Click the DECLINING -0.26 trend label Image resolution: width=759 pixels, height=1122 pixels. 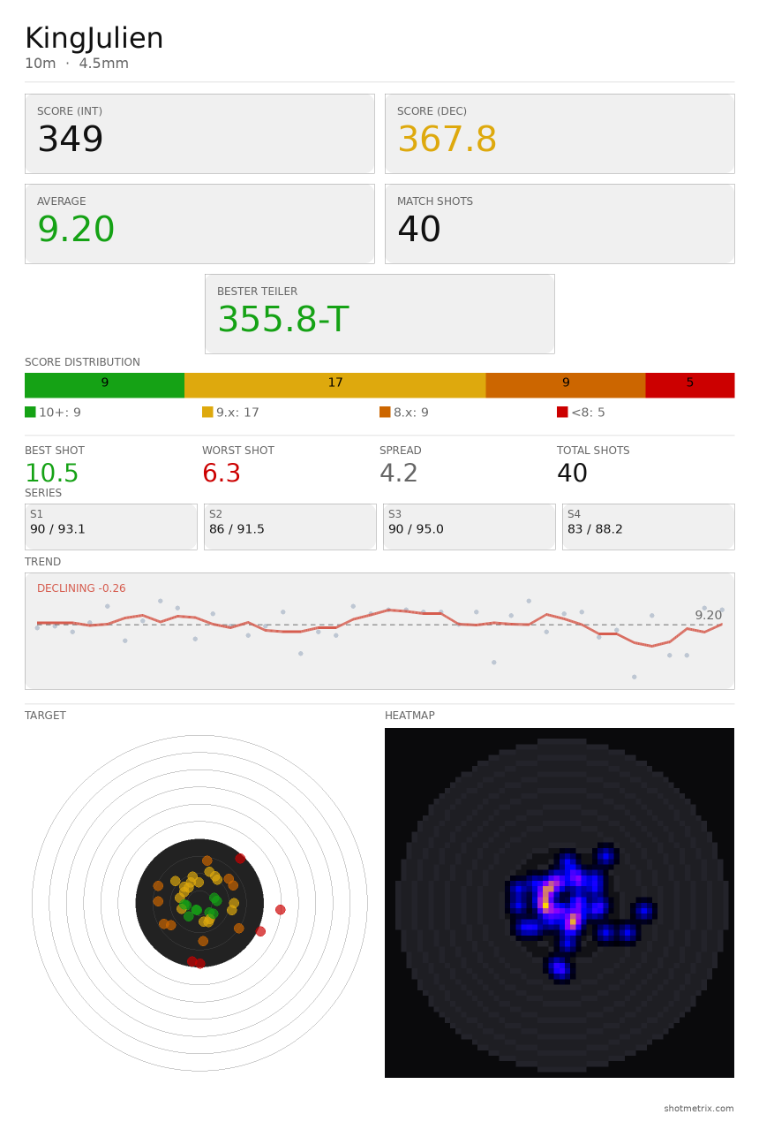click(x=81, y=588)
